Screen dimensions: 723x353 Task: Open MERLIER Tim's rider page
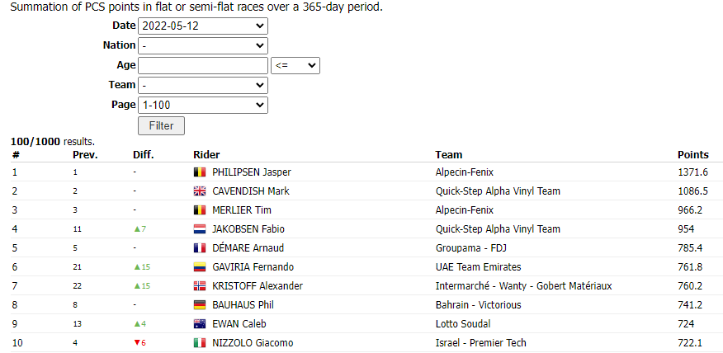pyautogui.click(x=242, y=210)
